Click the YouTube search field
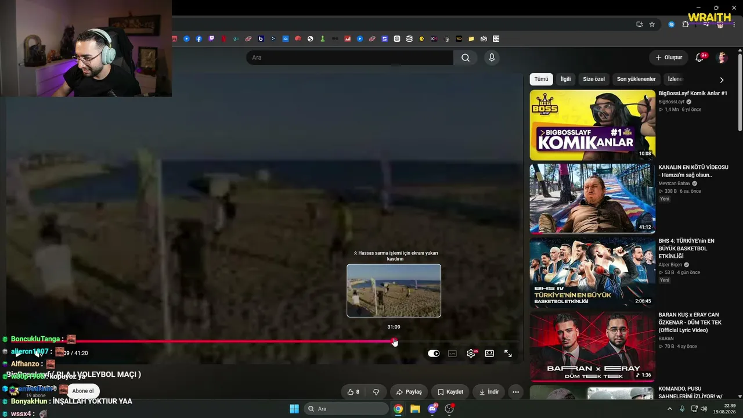This screenshot has width=743, height=418. [x=349, y=57]
